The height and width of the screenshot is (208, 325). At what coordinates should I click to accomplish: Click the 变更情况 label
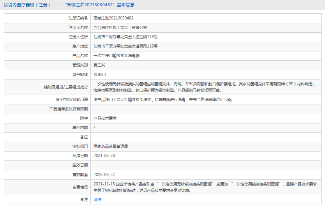pos(80,187)
